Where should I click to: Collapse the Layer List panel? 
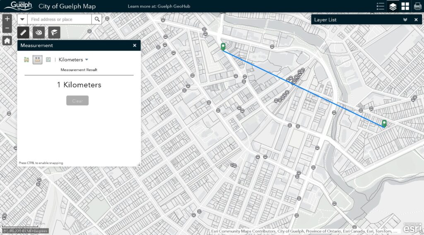[405, 19]
